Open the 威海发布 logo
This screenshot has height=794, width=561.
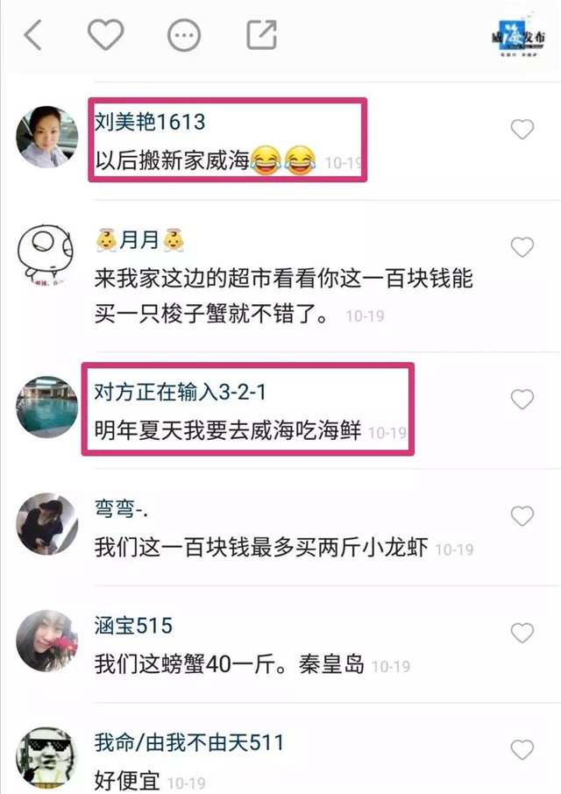click(518, 35)
